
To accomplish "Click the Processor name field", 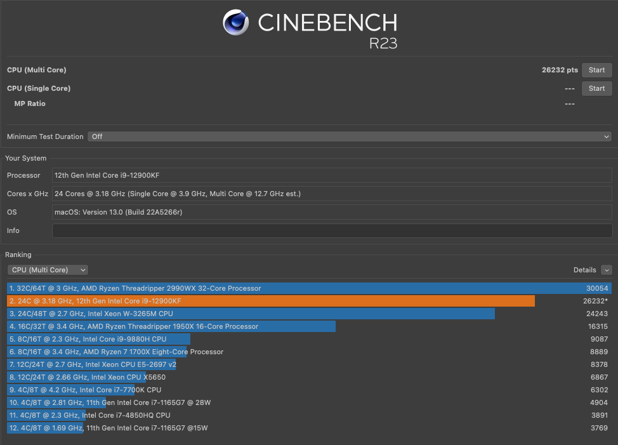I will [x=332, y=175].
